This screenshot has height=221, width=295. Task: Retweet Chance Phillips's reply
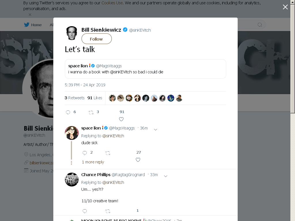[x=108, y=211]
